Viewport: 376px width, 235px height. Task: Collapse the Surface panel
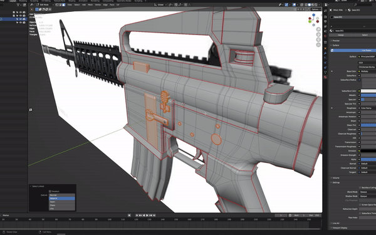click(335, 45)
